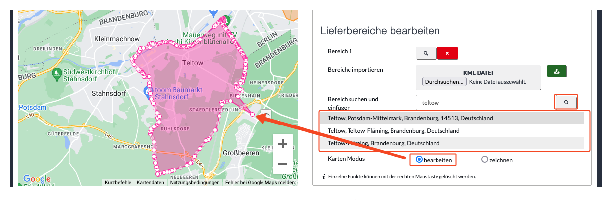Click the Google logo on the map
This screenshot has height=209, width=612.
coord(37,179)
